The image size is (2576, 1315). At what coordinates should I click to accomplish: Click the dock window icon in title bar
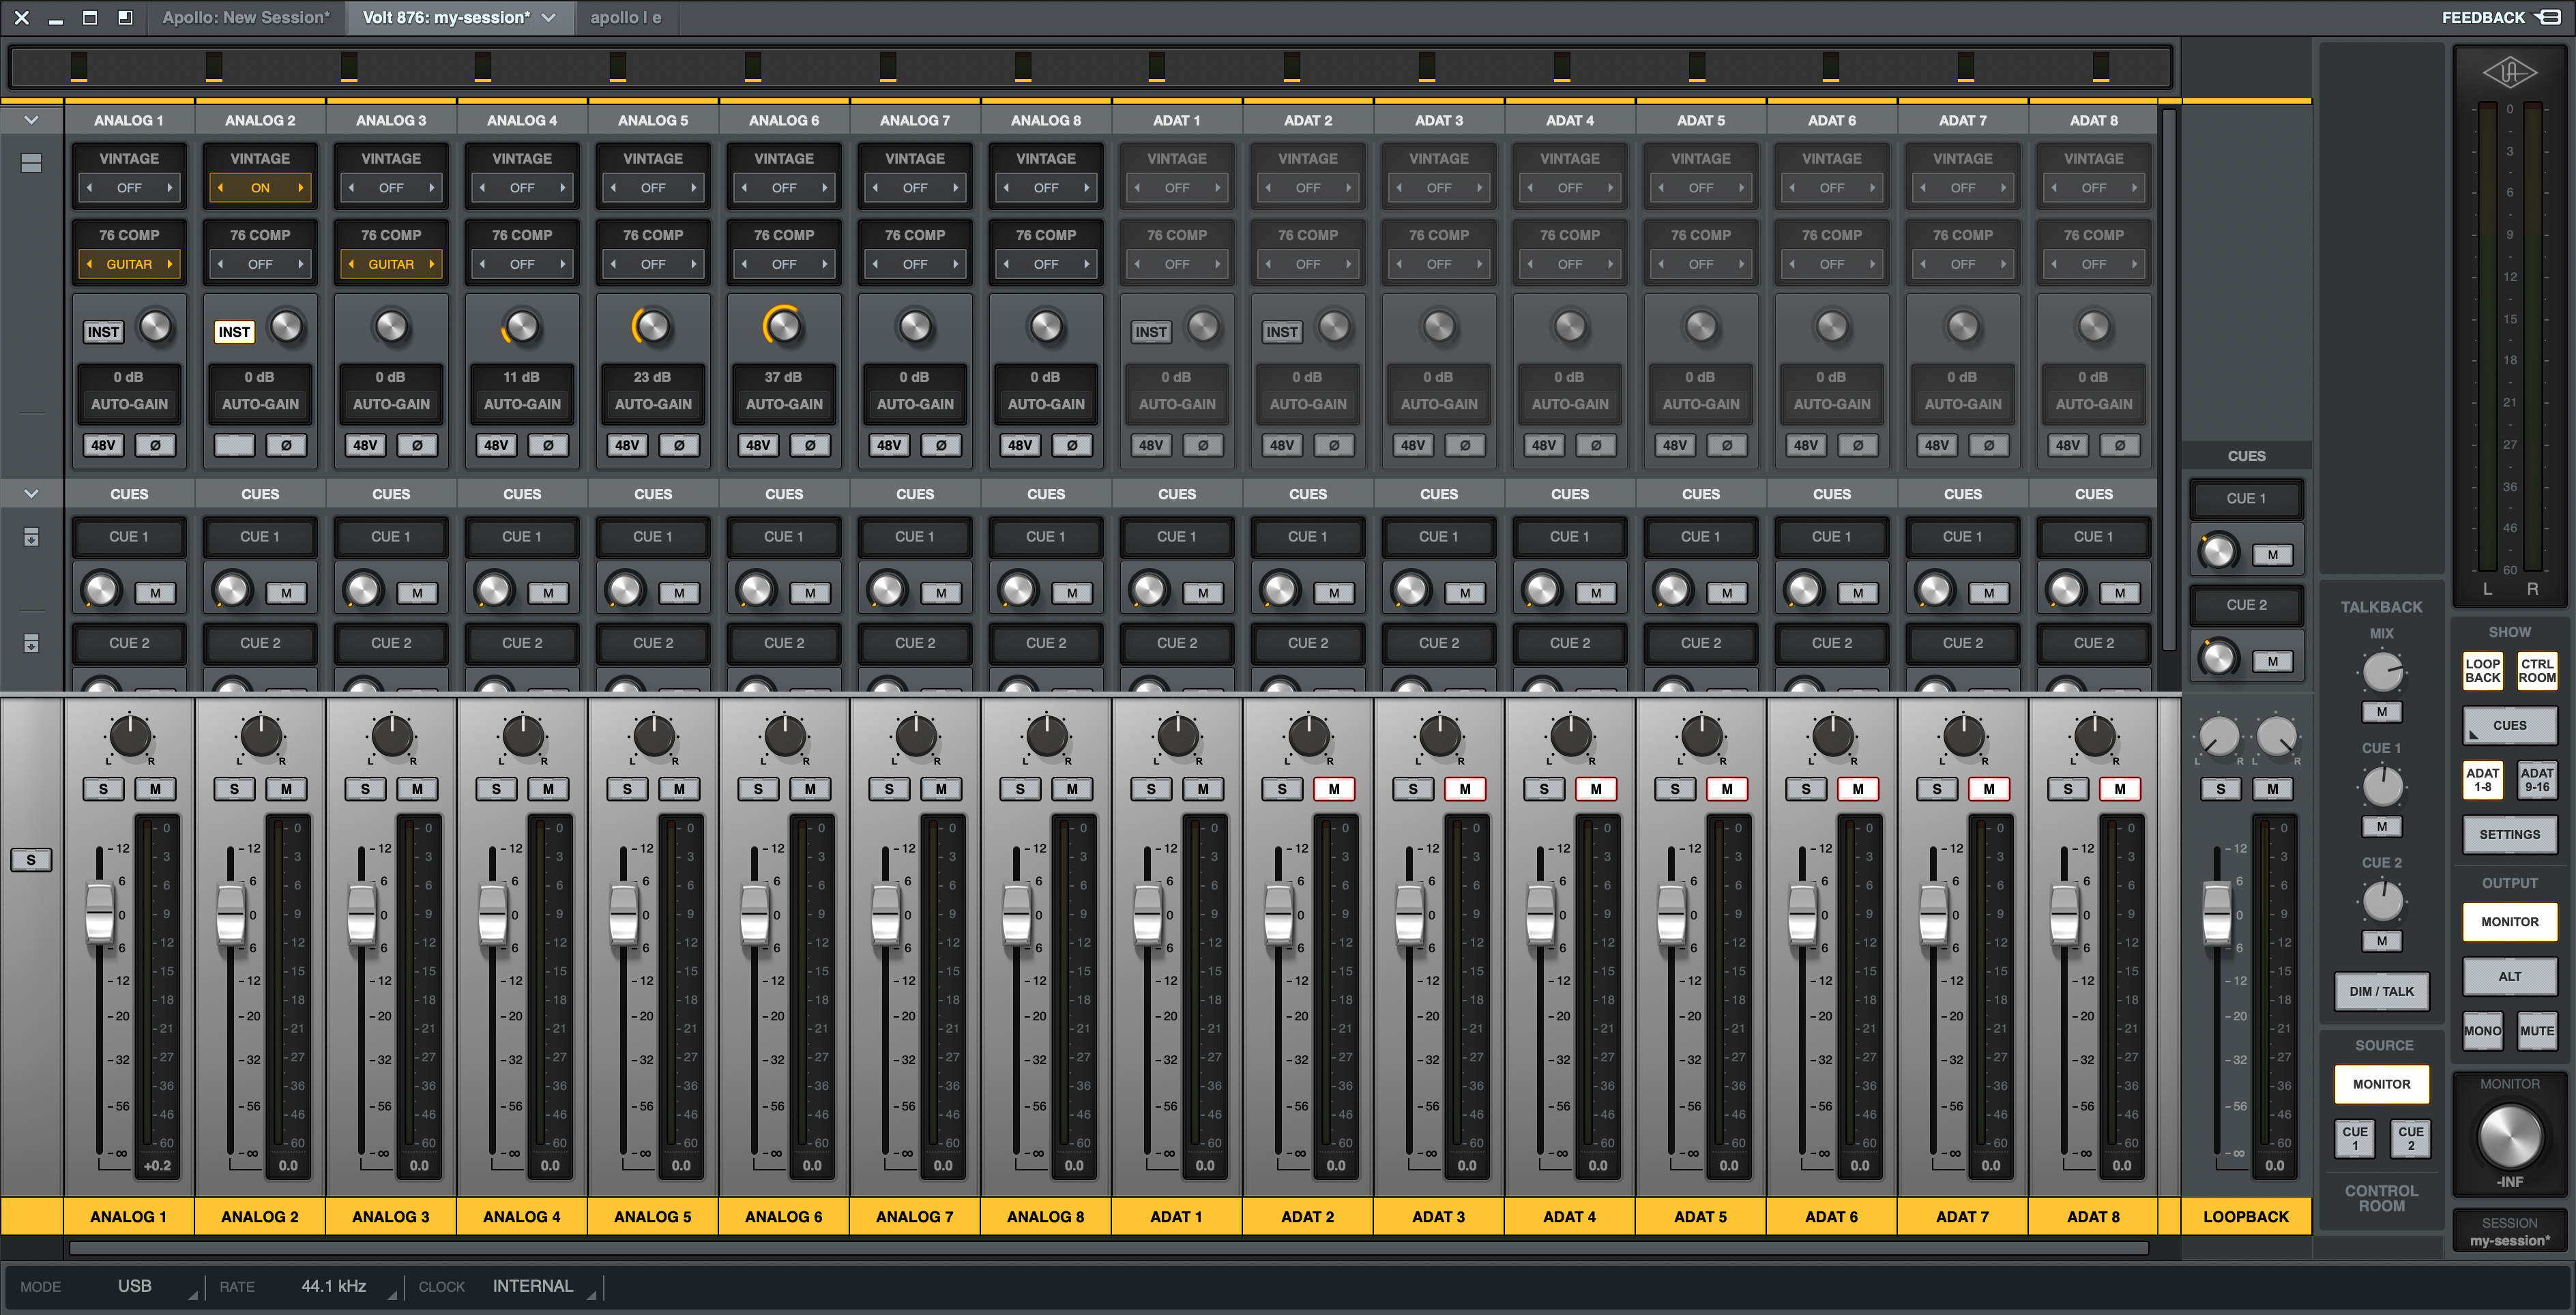[125, 17]
